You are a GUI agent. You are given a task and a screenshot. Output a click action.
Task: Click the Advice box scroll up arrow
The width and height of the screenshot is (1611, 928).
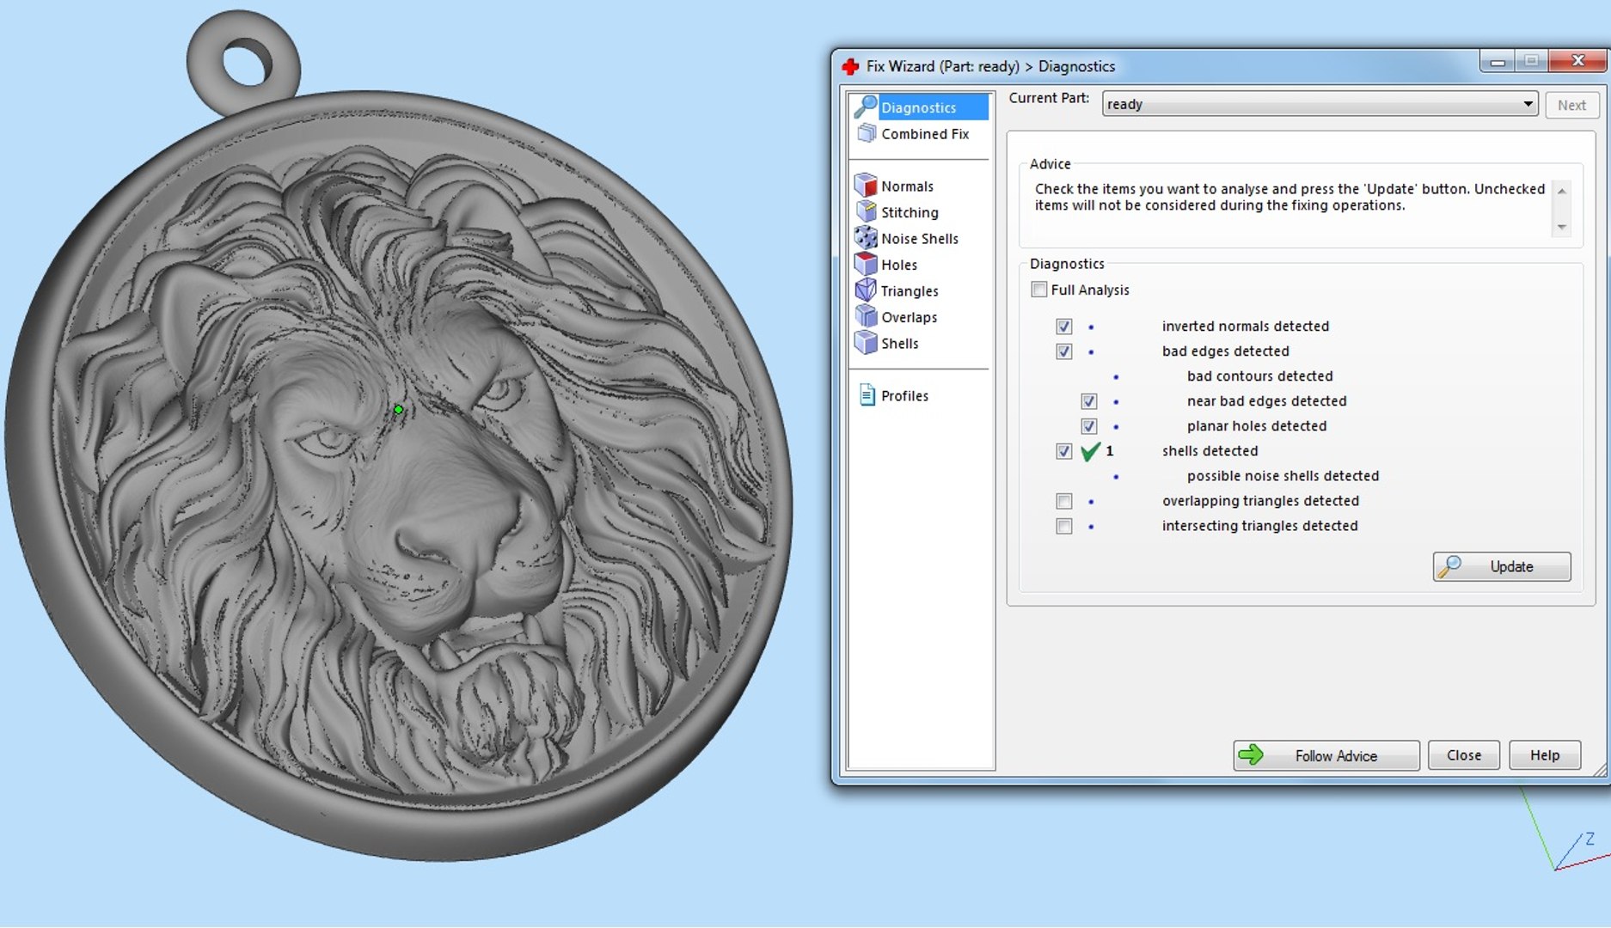coord(1562,191)
